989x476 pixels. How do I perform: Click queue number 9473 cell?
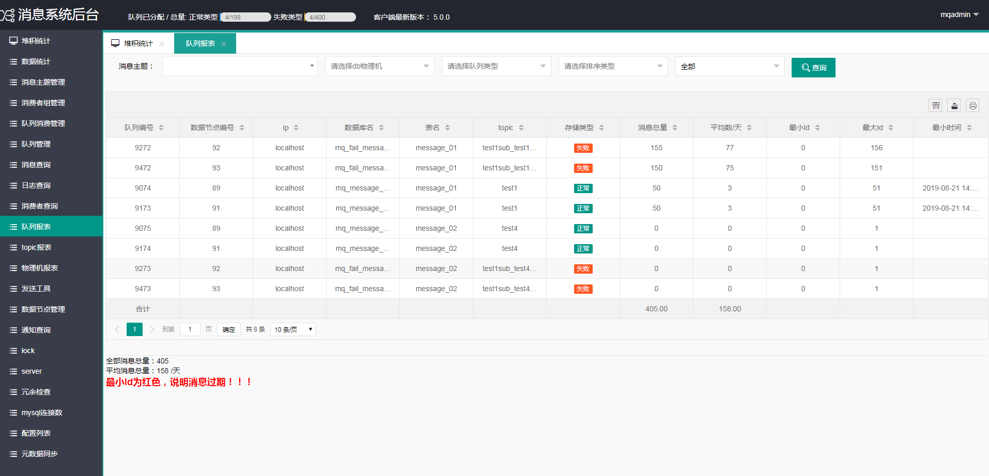[x=143, y=289]
